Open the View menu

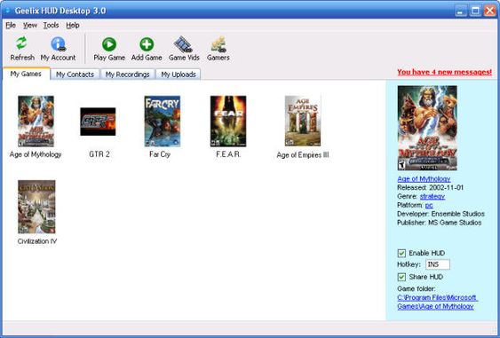(x=30, y=25)
